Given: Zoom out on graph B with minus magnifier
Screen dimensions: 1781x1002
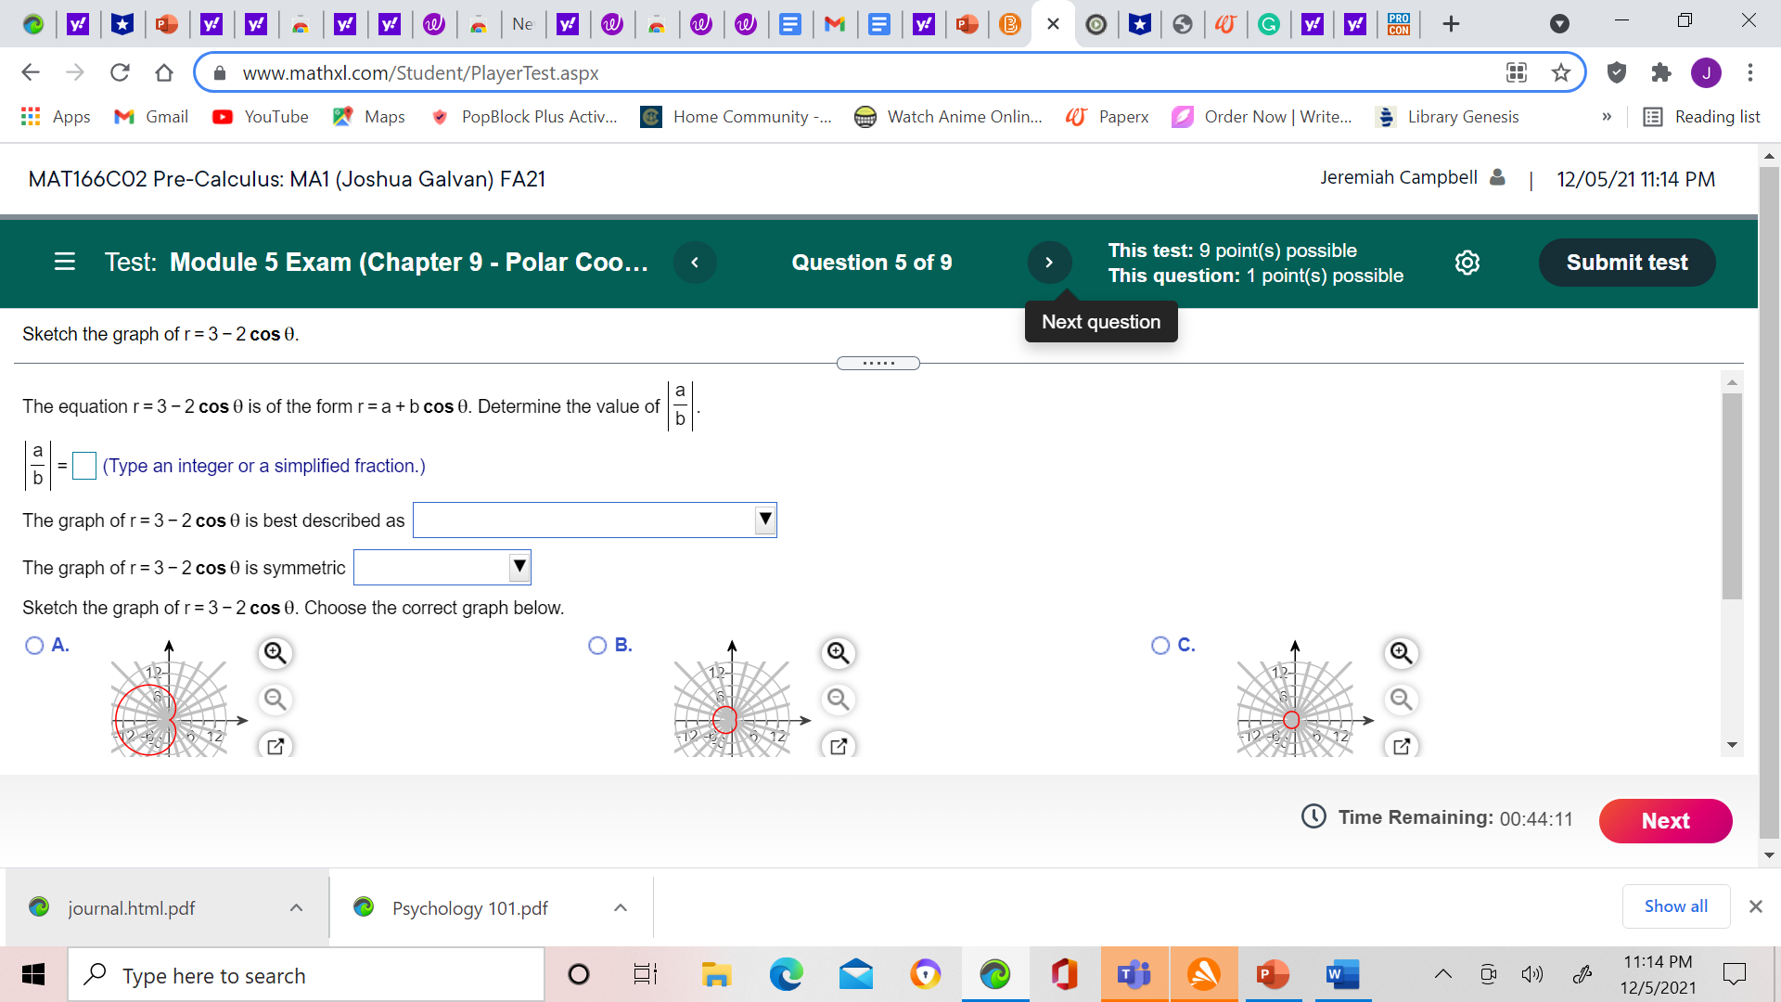Looking at the screenshot, I should click(838, 700).
